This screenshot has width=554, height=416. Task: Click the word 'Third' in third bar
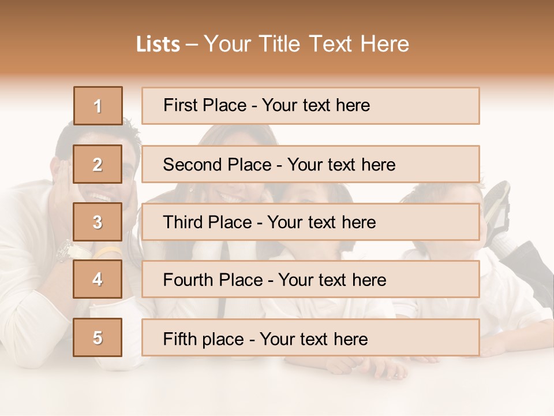coord(183,222)
